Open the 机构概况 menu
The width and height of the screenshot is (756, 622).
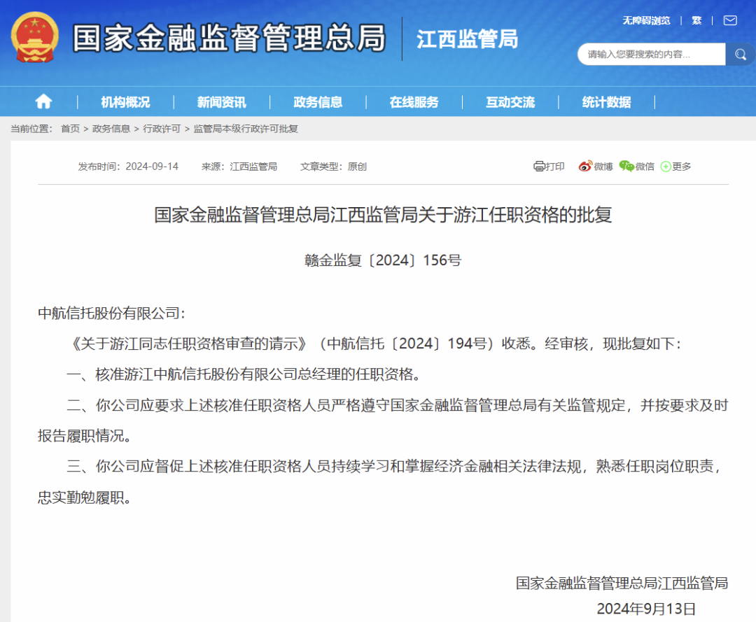[125, 102]
